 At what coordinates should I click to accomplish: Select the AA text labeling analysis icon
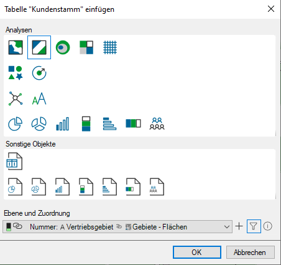[39, 99]
